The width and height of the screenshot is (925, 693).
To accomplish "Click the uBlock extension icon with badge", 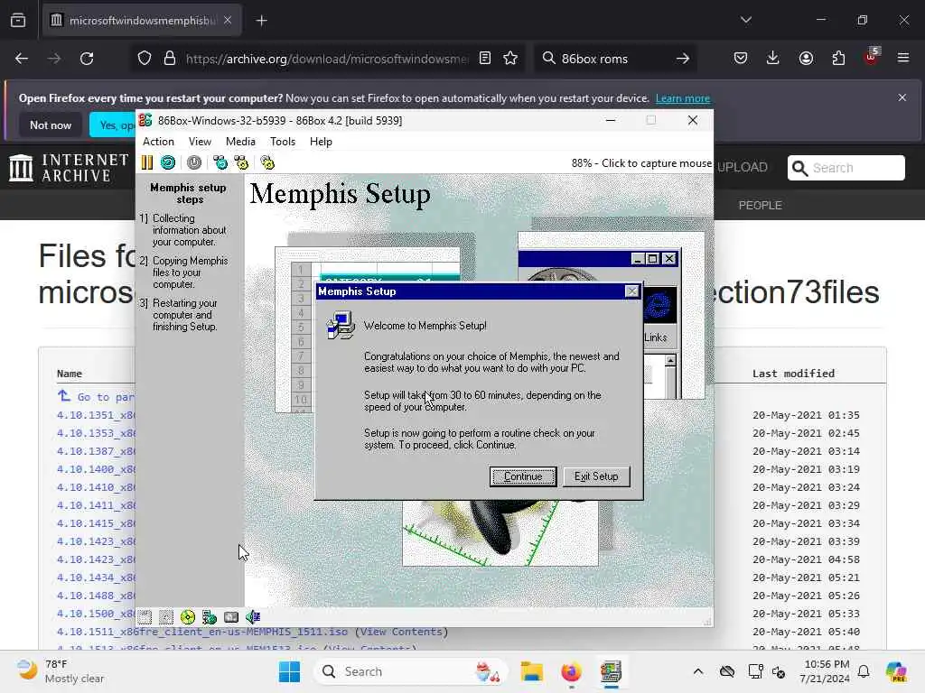I will [x=872, y=57].
